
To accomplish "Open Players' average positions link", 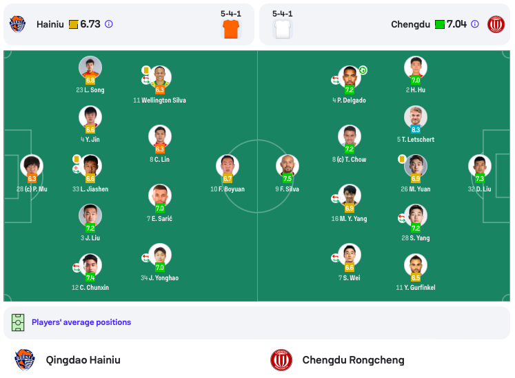I will coord(81,322).
